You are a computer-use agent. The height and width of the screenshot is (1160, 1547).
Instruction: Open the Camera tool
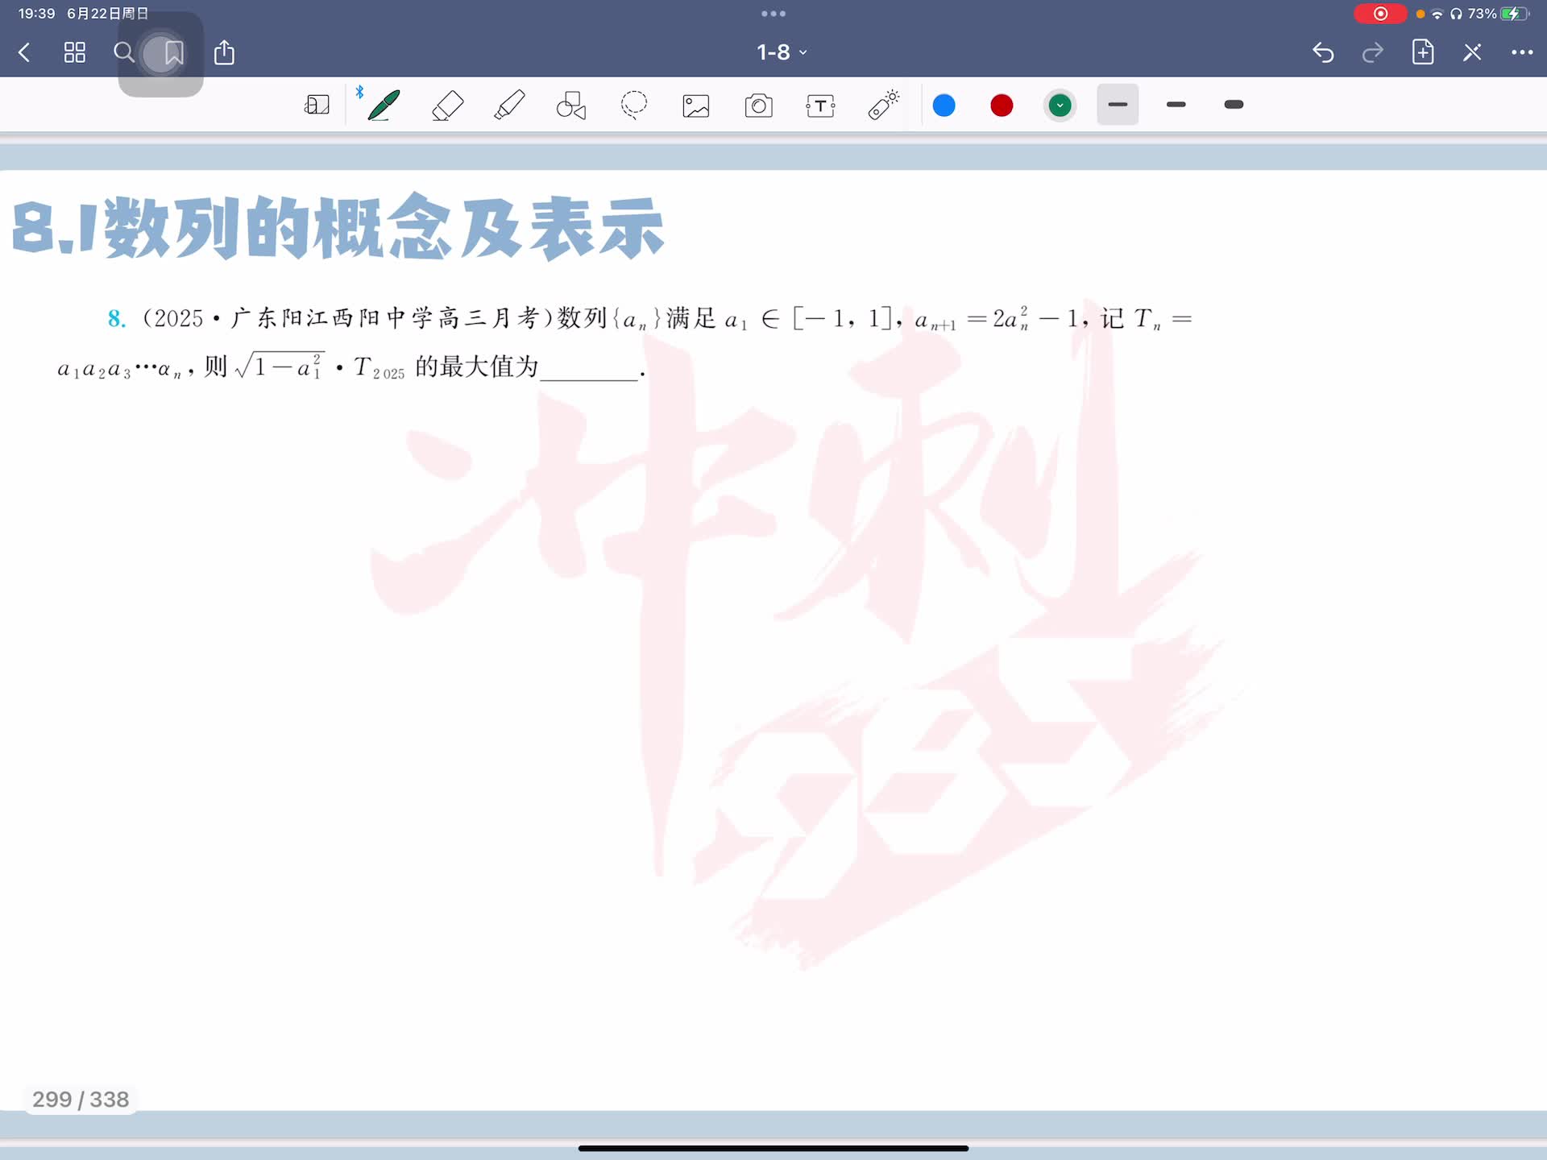coord(758,106)
